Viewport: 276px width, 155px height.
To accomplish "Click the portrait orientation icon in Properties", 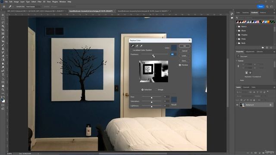I will (x=246, y=72).
